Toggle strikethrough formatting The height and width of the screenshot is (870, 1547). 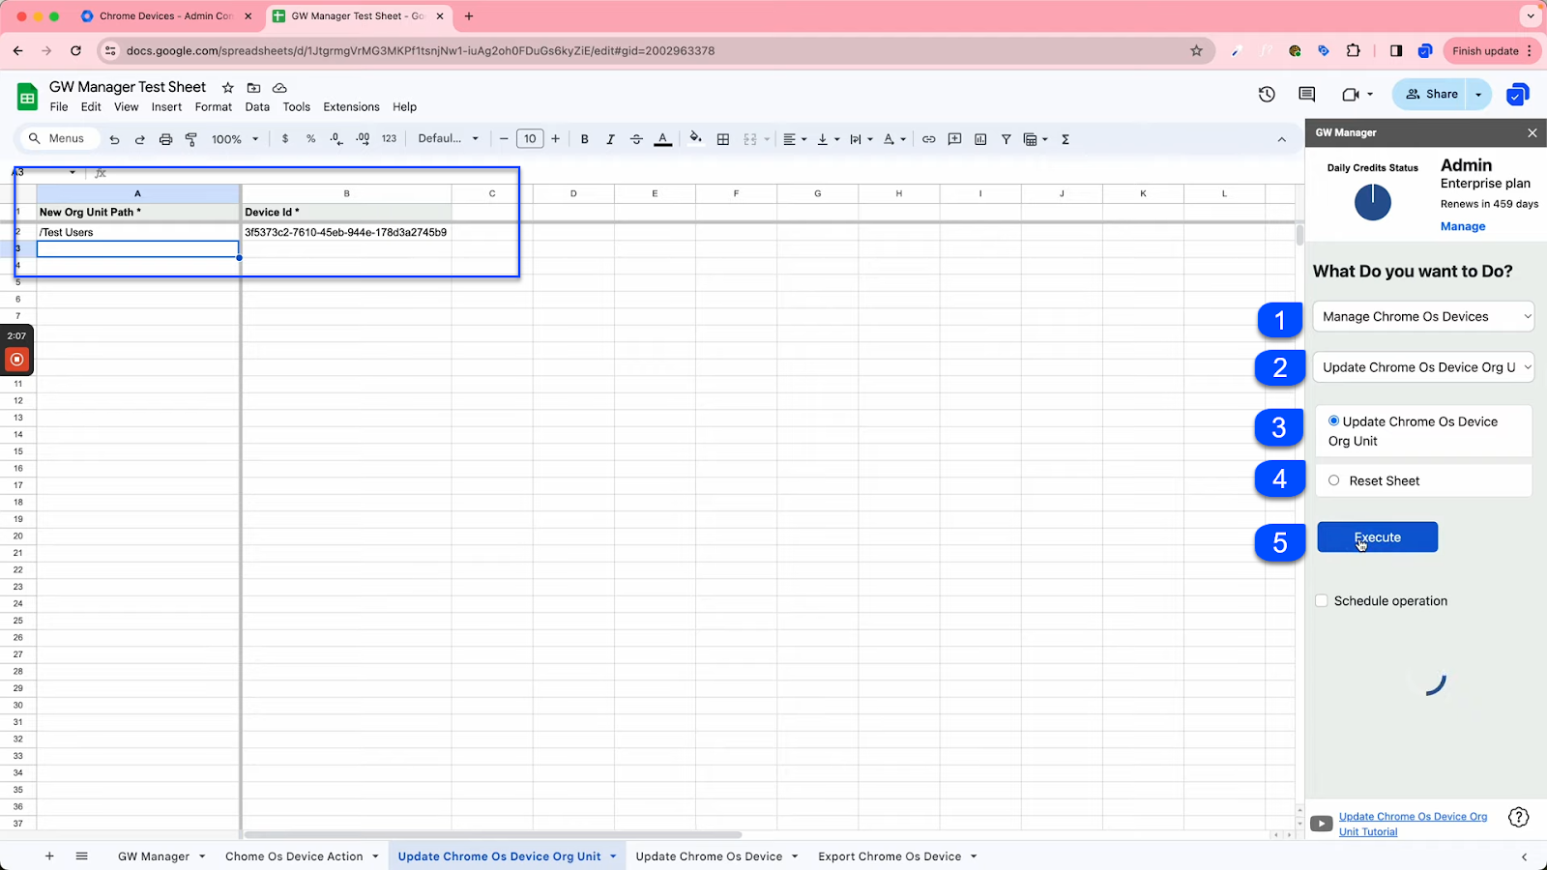click(636, 139)
